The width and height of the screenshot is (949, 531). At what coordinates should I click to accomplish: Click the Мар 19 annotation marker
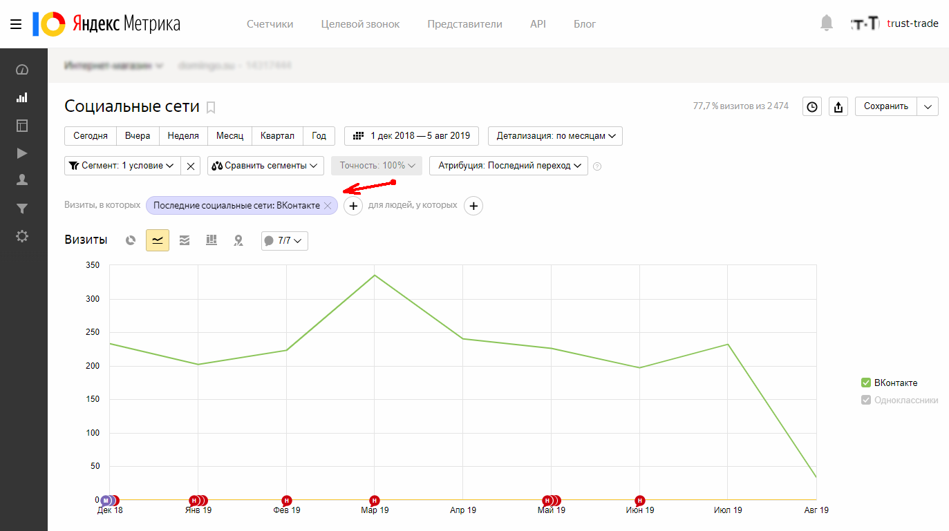click(x=375, y=501)
